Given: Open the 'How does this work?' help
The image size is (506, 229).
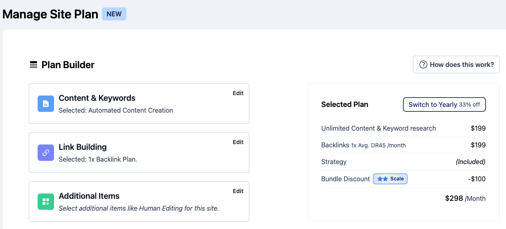Looking at the screenshot, I should (x=456, y=64).
